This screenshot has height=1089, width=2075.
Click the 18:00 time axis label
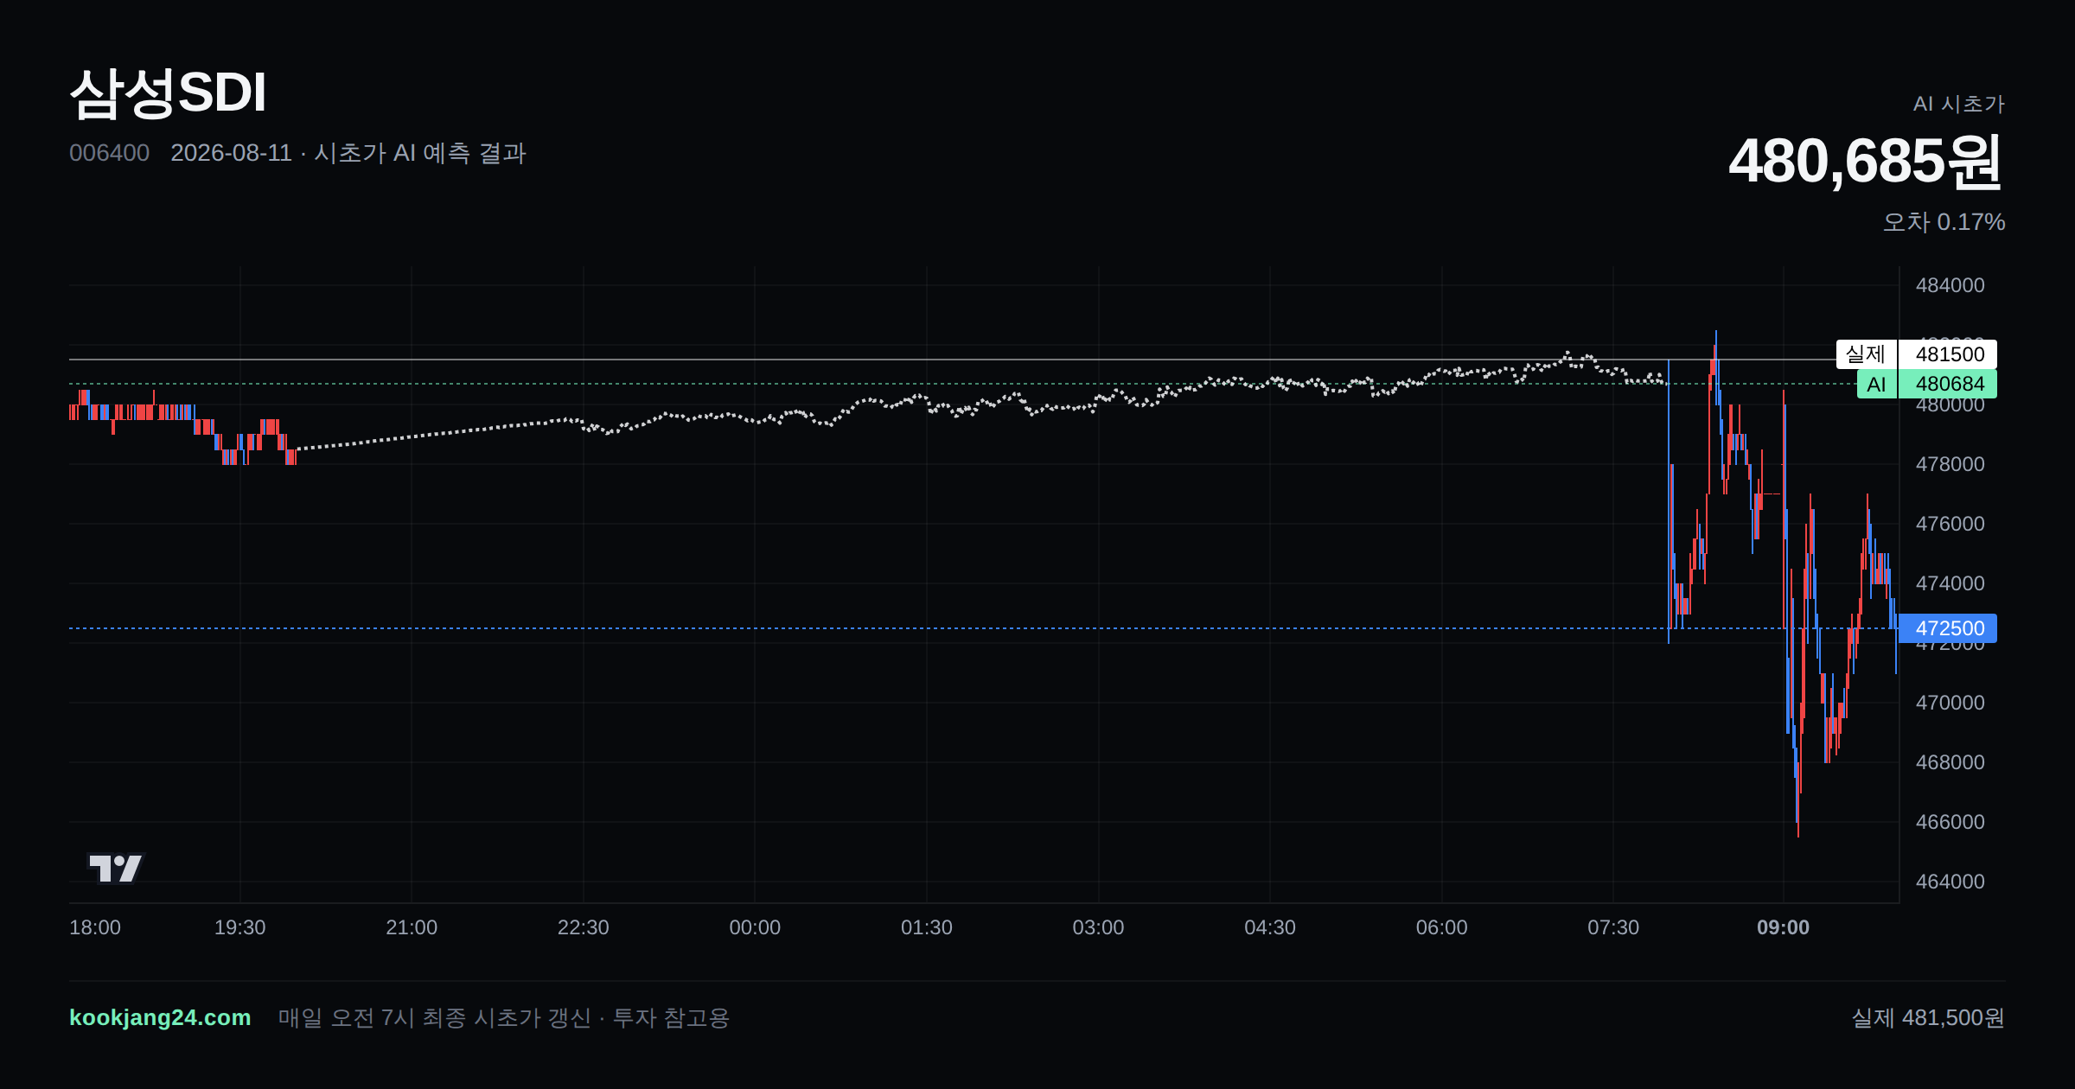[x=95, y=927]
